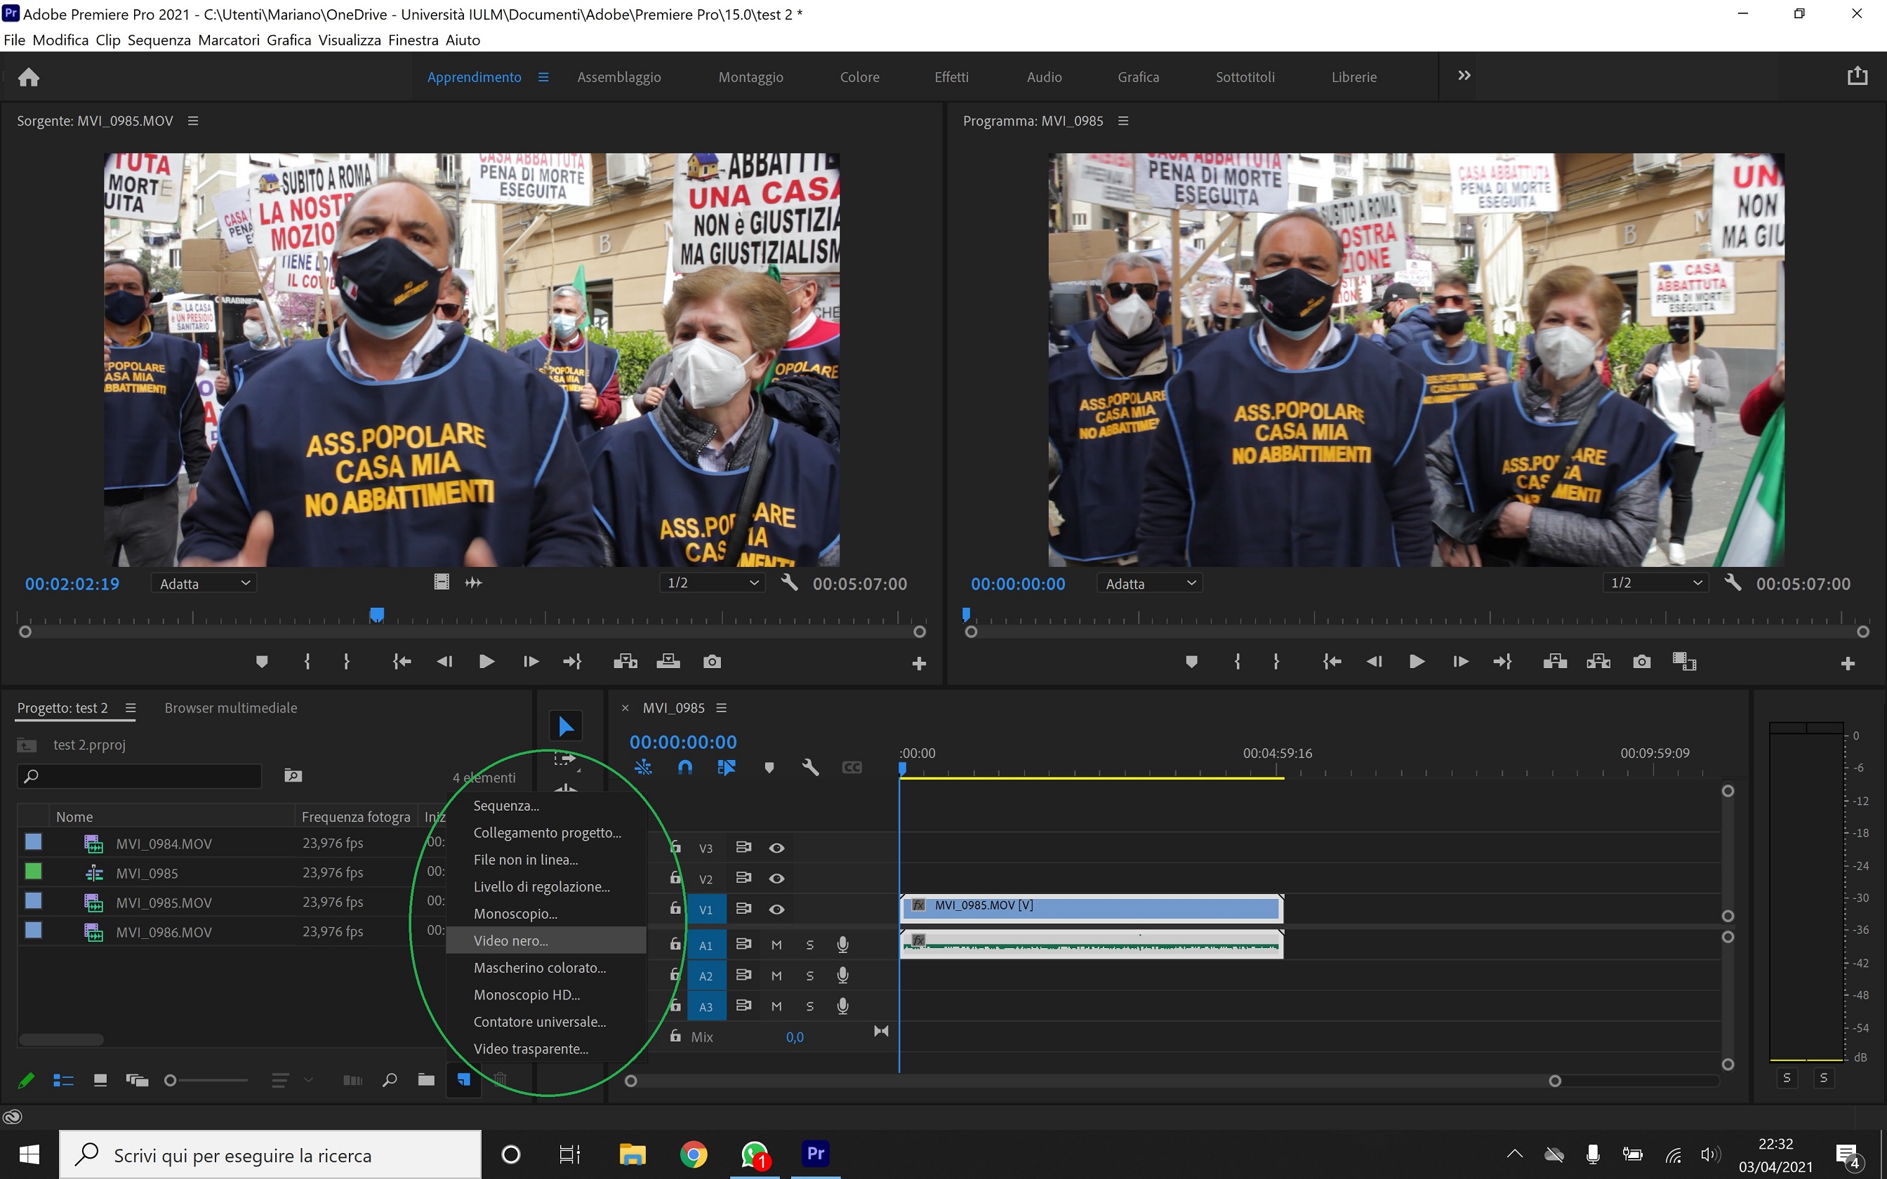
Task: Open timeline display settings wrench
Action: tap(810, 767)
